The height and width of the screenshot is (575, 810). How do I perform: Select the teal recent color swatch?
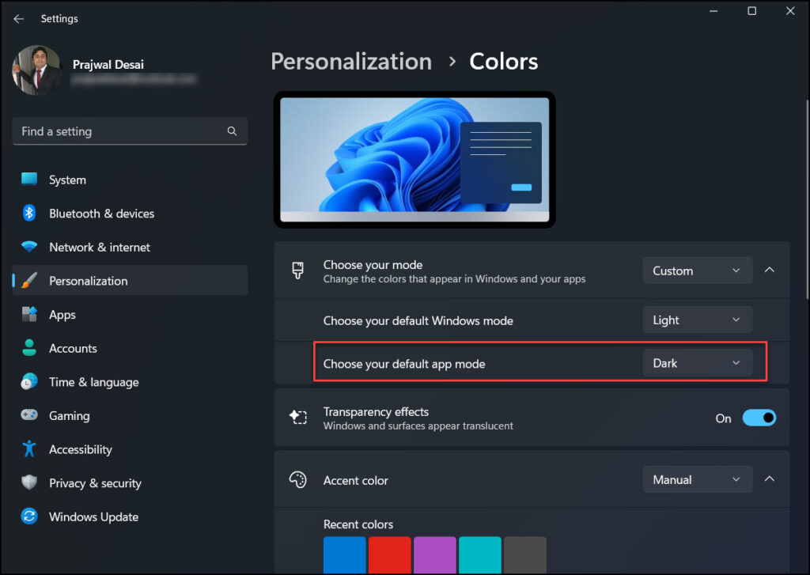coord(480,555)
